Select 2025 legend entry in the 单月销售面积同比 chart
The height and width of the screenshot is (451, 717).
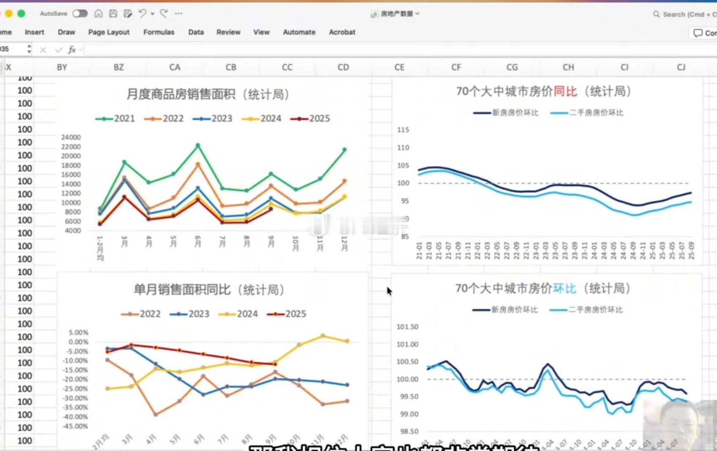pos(286,314)
